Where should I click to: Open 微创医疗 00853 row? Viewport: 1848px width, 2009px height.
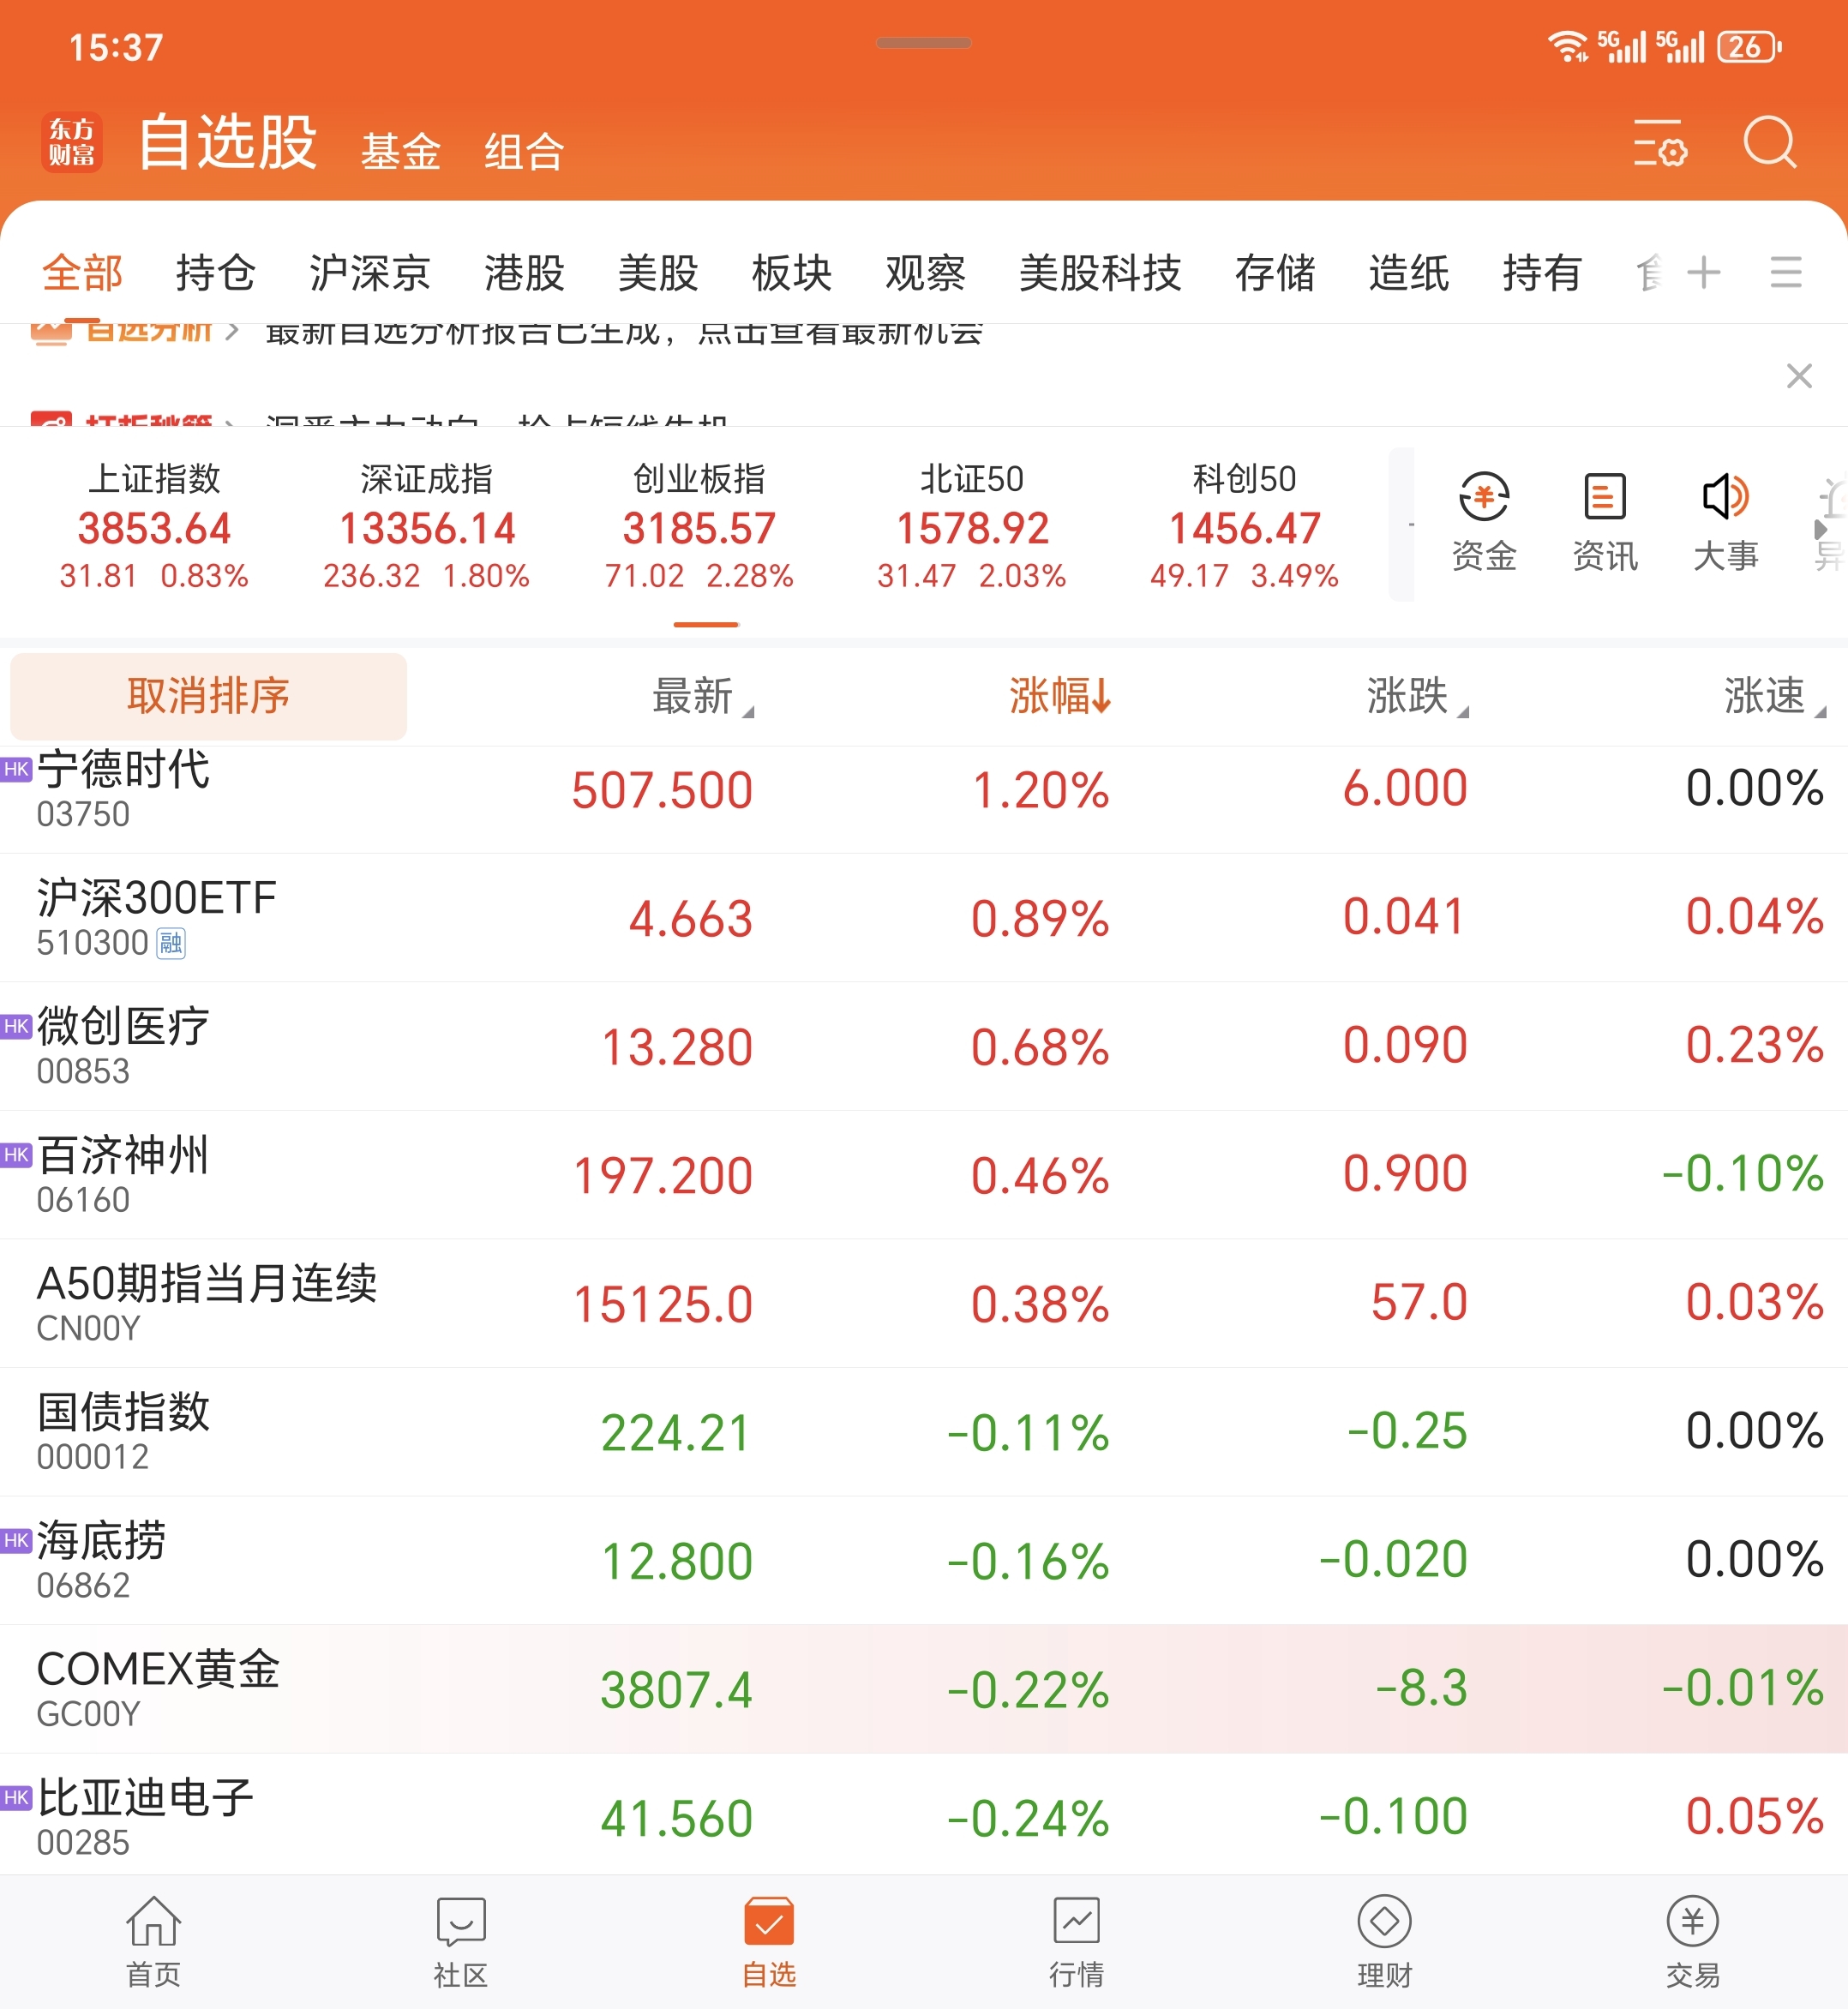(x=924, y=1046)
